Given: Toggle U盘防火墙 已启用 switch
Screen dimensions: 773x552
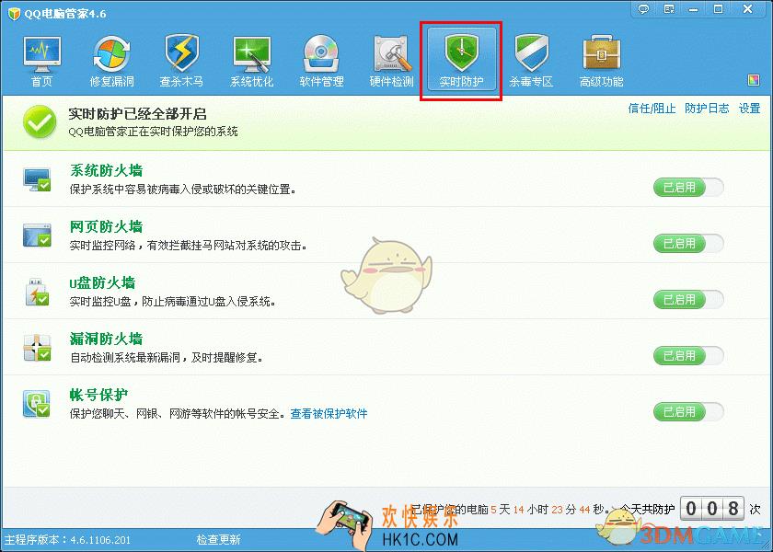Looking at the screenshot, I should 688,300.
